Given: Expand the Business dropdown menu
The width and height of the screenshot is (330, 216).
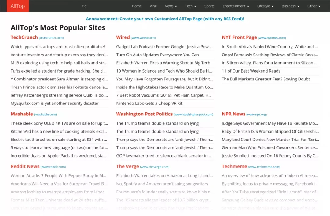Looking at the screenshot, I should click(291, 6).
